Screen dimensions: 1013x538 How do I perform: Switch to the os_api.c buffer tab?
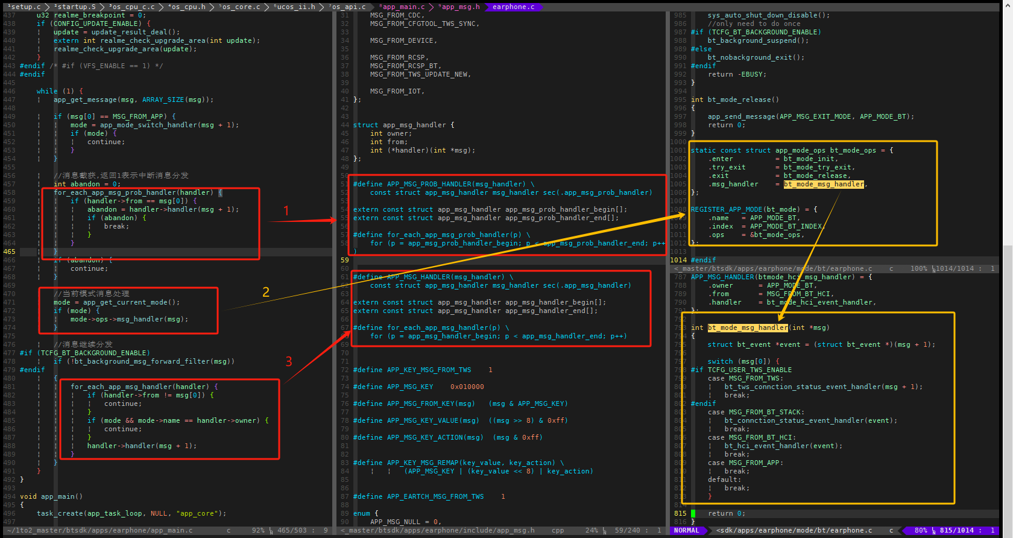347,7
